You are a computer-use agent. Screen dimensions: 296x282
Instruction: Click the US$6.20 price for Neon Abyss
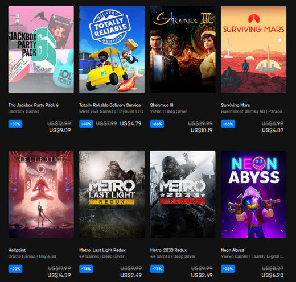[x=273, y=275]
